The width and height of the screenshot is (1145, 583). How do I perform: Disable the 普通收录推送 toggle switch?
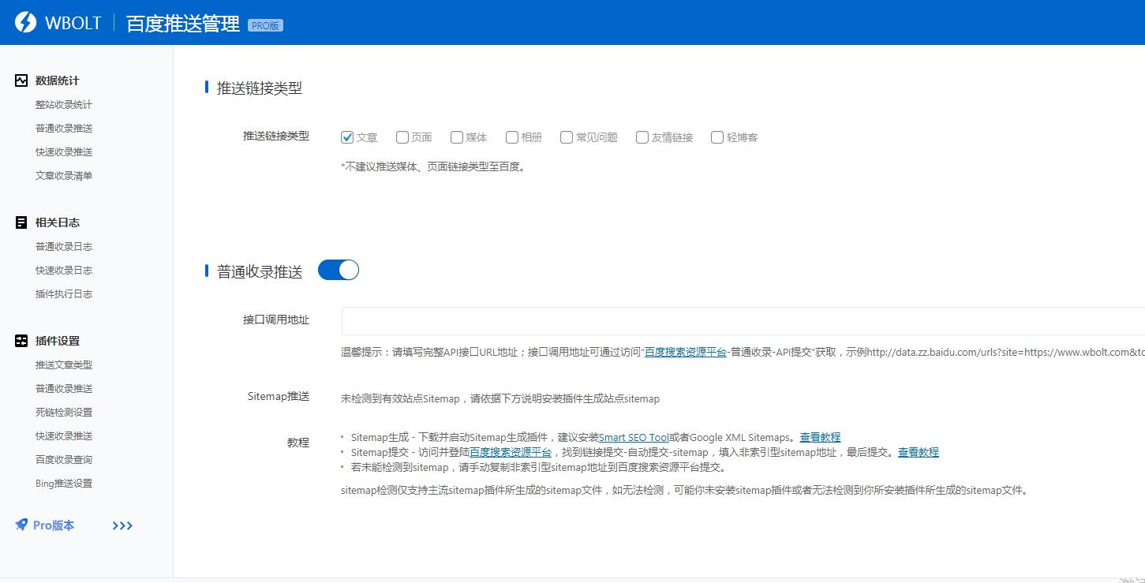pos(339,270)
